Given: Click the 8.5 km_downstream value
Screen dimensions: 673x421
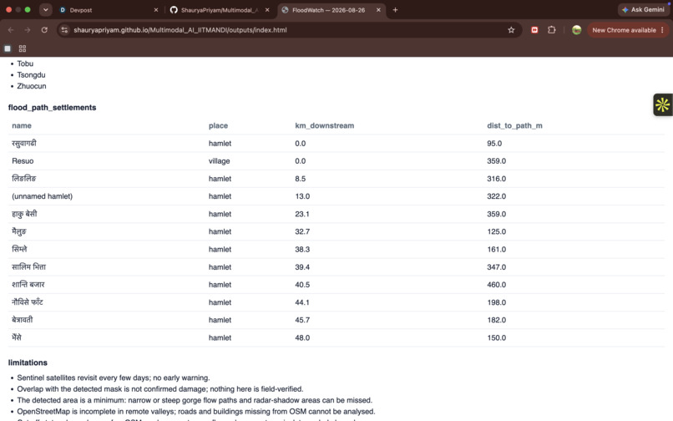Looking at the screenshot, I should point(300,179).
